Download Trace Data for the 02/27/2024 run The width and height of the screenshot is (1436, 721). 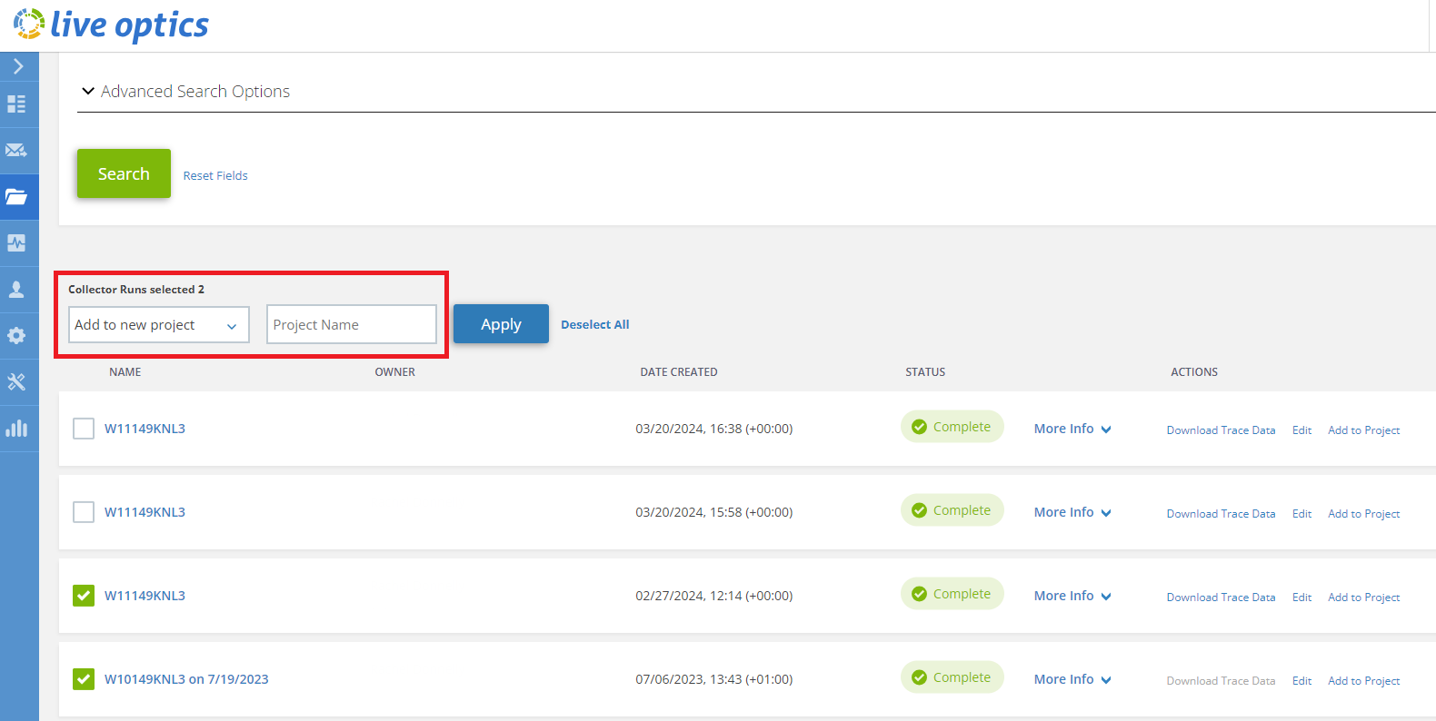tap(1221, 598)
